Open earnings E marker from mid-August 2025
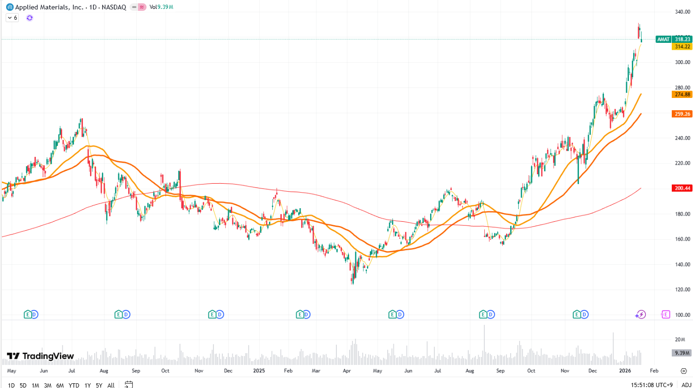 pyautogui.click(x=483, y=315)
